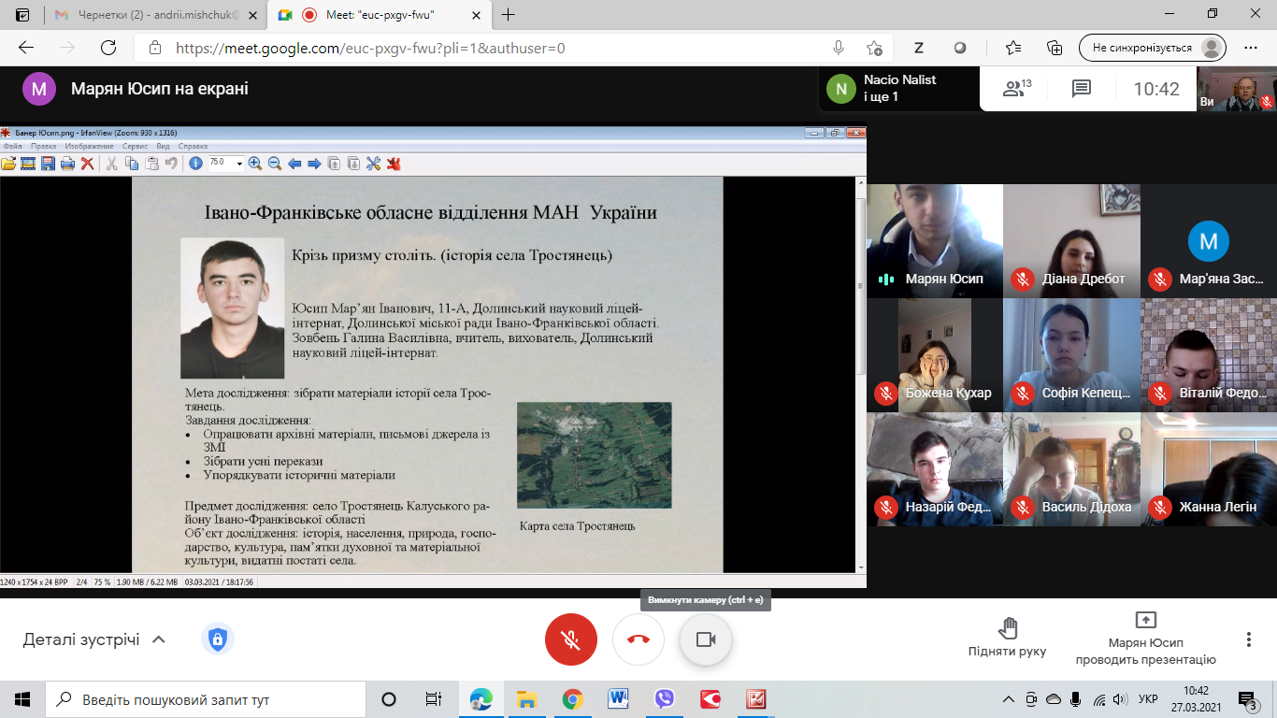Open the meeting chat panel
The width and height of the screenshot is (1277, 718).
click(1082, 89)
